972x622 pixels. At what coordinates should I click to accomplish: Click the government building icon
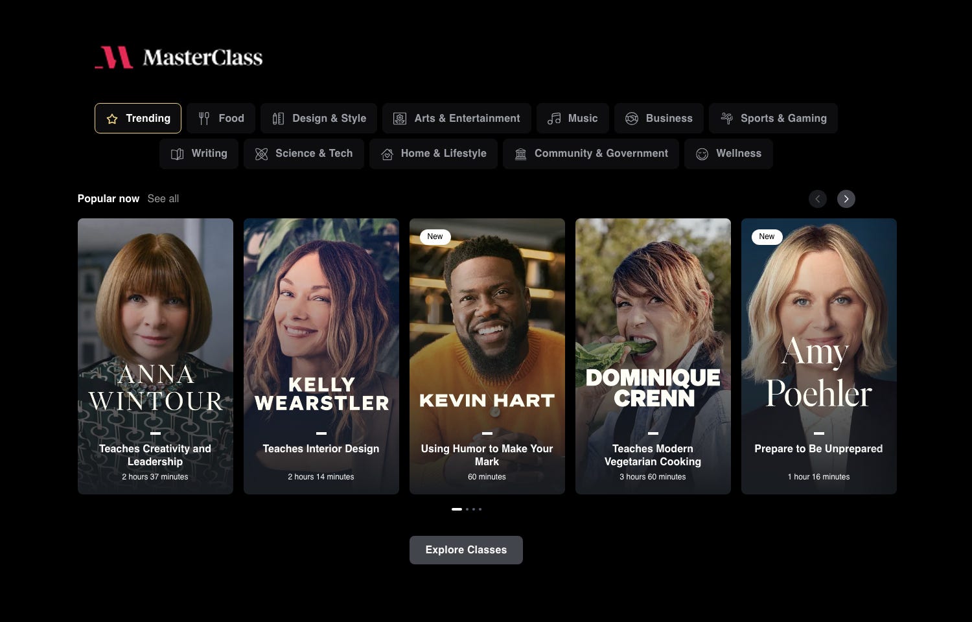pyautogui.click(x=520, y=154)
